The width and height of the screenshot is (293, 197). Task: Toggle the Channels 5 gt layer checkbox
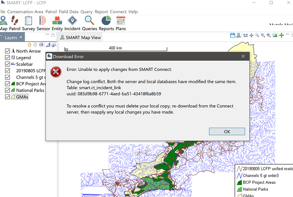8,77
